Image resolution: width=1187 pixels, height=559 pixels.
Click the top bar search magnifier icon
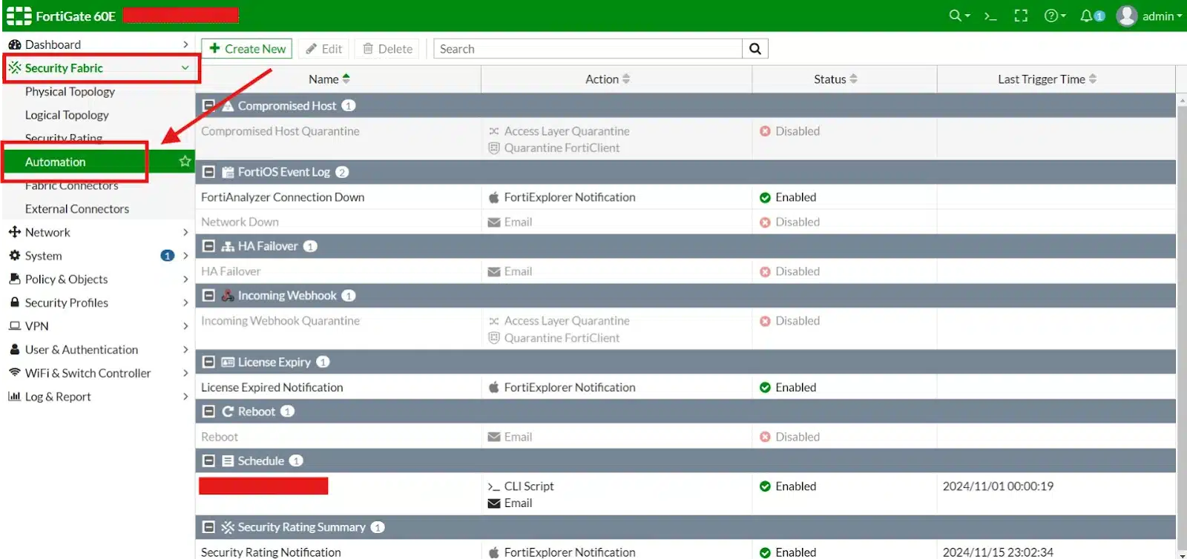click(956, 16)
